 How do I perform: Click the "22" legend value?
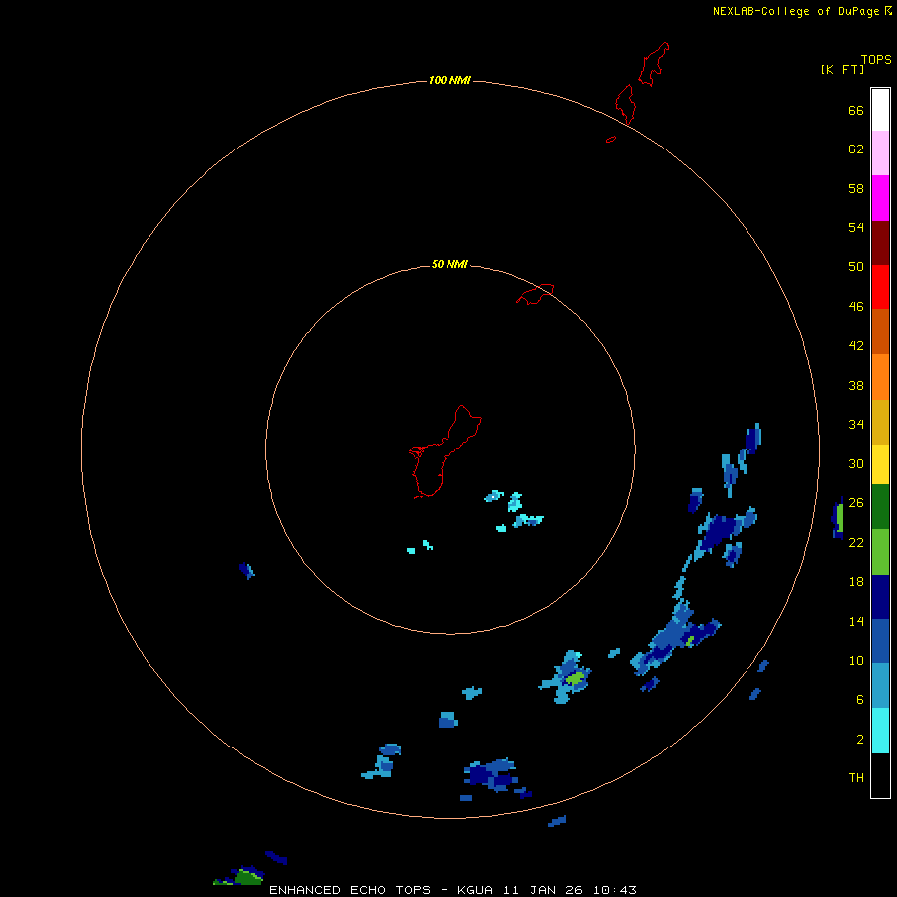[x=856, y=542]
